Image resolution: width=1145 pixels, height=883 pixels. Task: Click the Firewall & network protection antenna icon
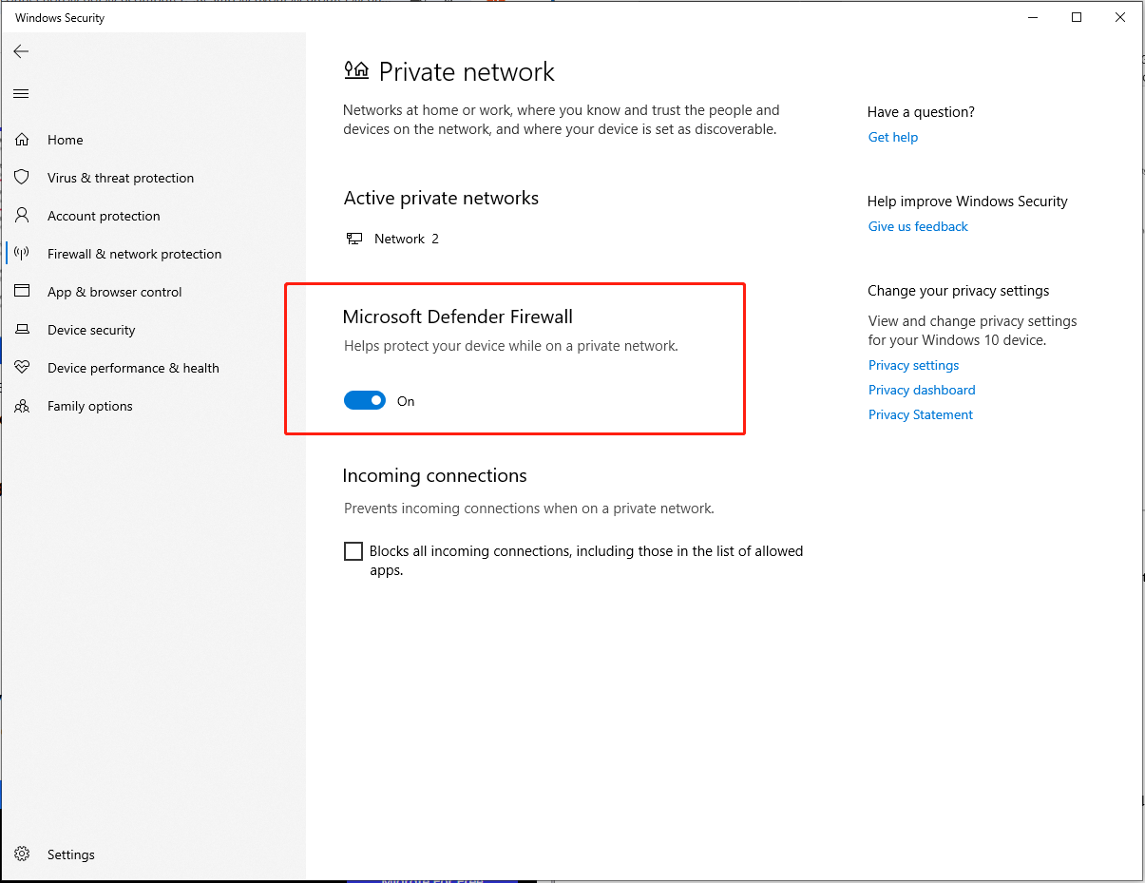[x=22, y=254]
